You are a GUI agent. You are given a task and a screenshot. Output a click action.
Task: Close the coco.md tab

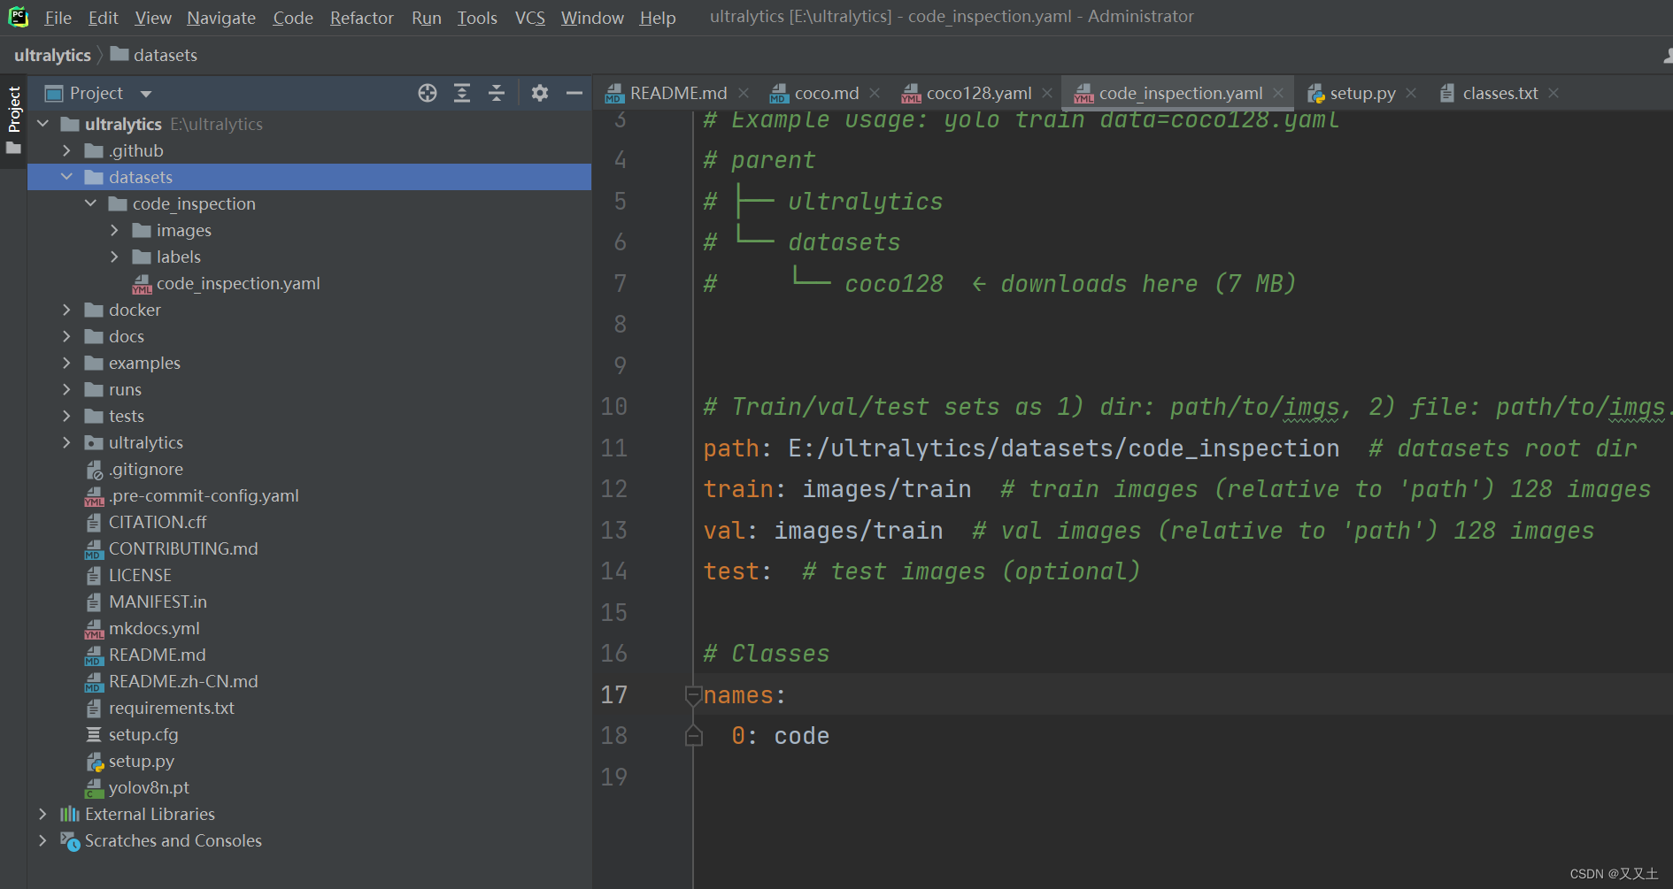(x=875, y=93)
